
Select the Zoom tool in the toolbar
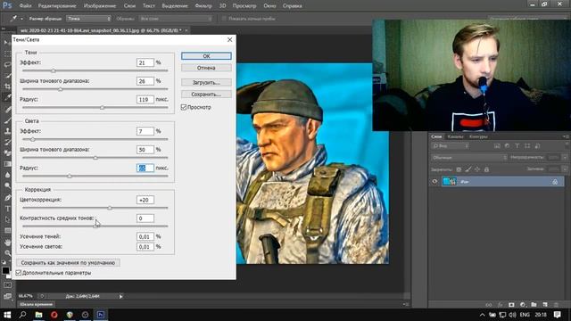pos(7,253)
